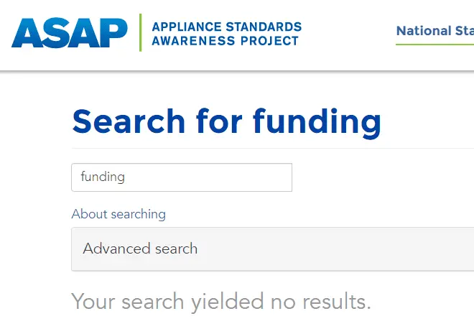Click the blue ASAP logo

[x=69, y=32]
